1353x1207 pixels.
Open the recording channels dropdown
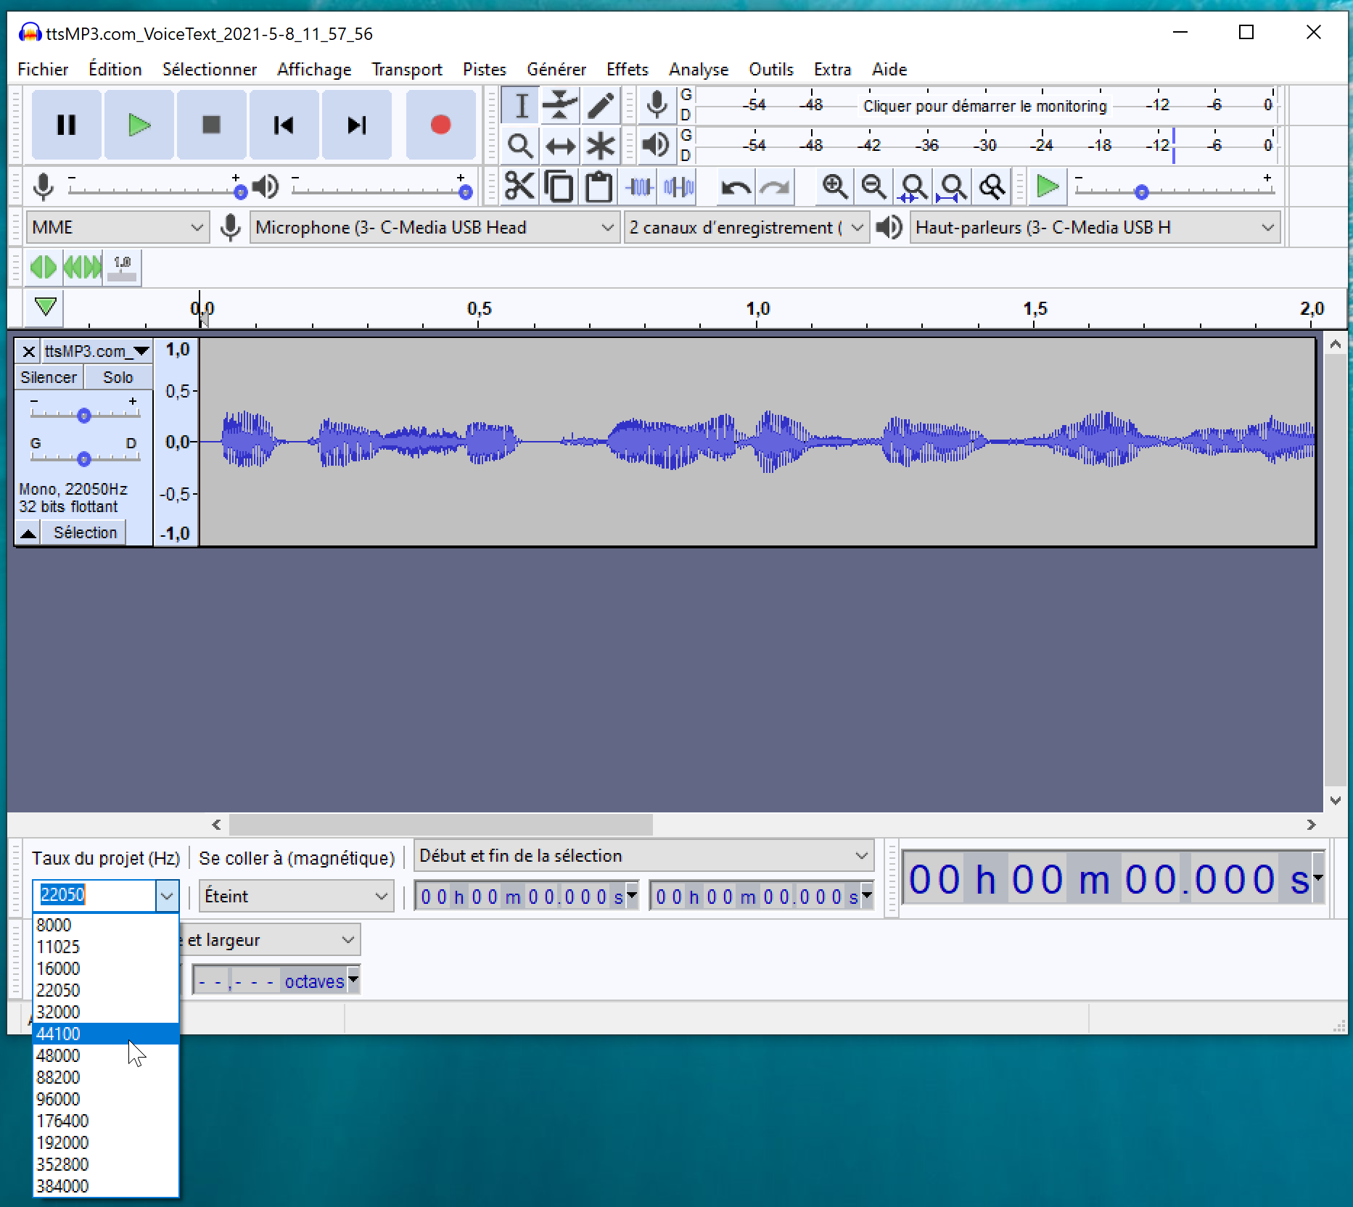[745, 227]
